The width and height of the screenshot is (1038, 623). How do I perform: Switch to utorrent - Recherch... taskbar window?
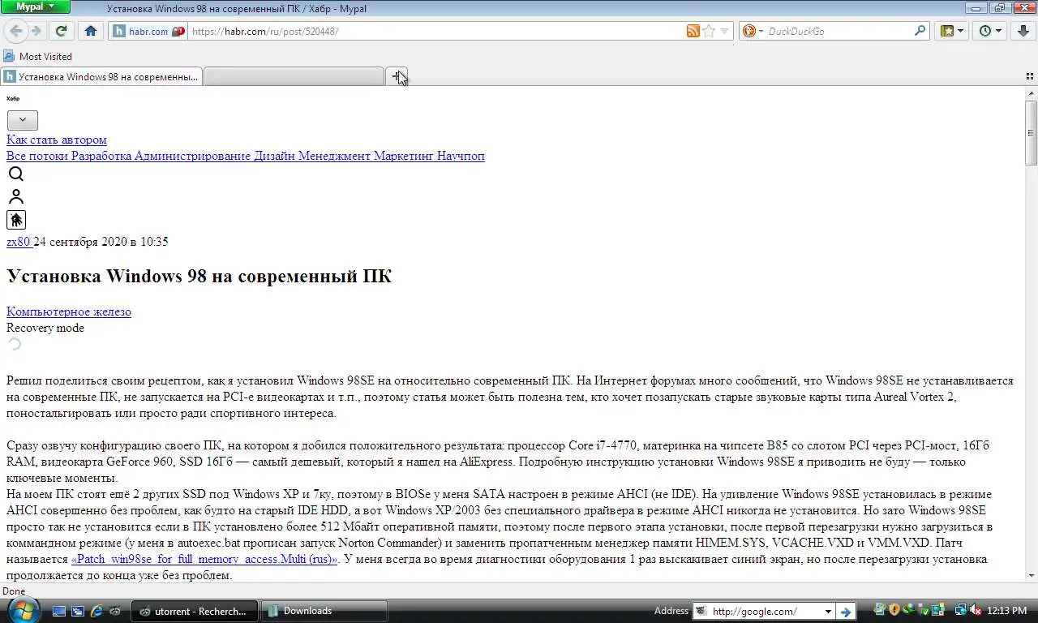pyautogui.click(x=195, y=611)
